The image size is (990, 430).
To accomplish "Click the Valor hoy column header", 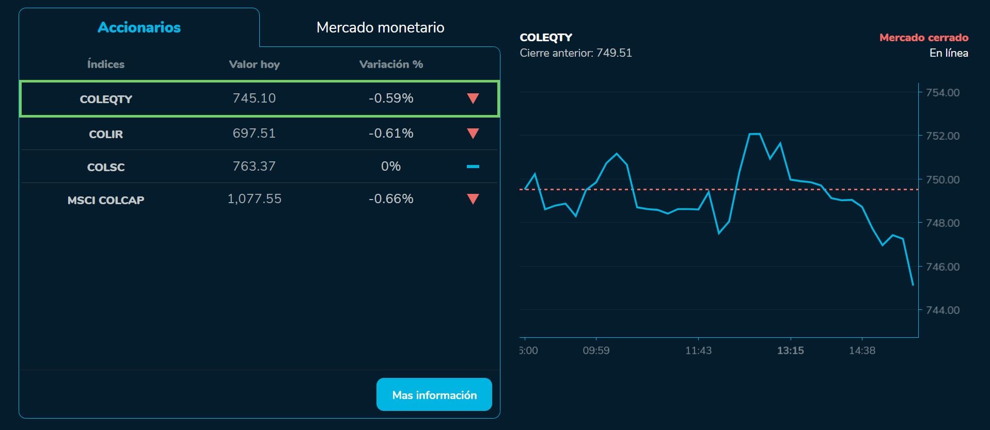I will pos(254,64).
